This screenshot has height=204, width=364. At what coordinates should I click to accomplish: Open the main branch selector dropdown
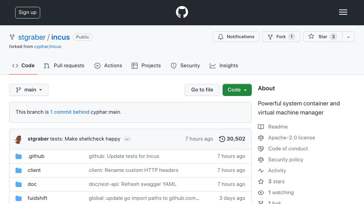tap(29, 90)
